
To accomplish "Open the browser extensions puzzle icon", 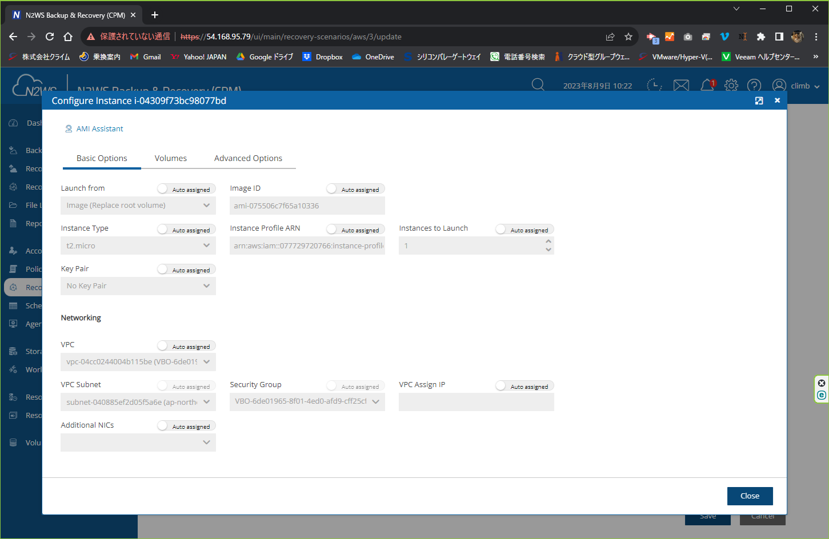I will (x=761, y=37).
